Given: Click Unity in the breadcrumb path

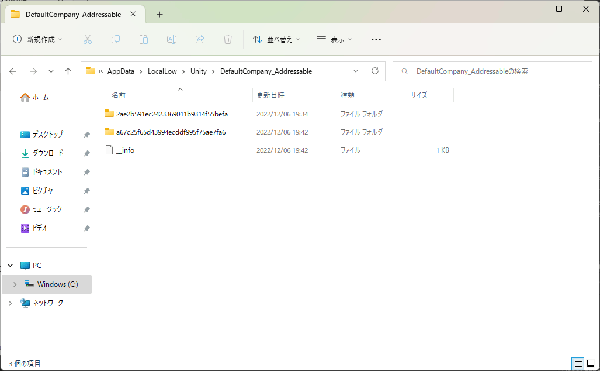Looking at the screenshot, I should pyautogui.click(x=199, y=71).
